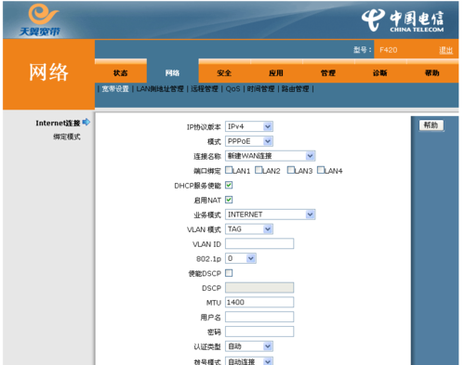Image resolution: width=465 pixels, height=365 pixels.
Task: Click the disabled DSCP input field
Action: pos(259,288)
